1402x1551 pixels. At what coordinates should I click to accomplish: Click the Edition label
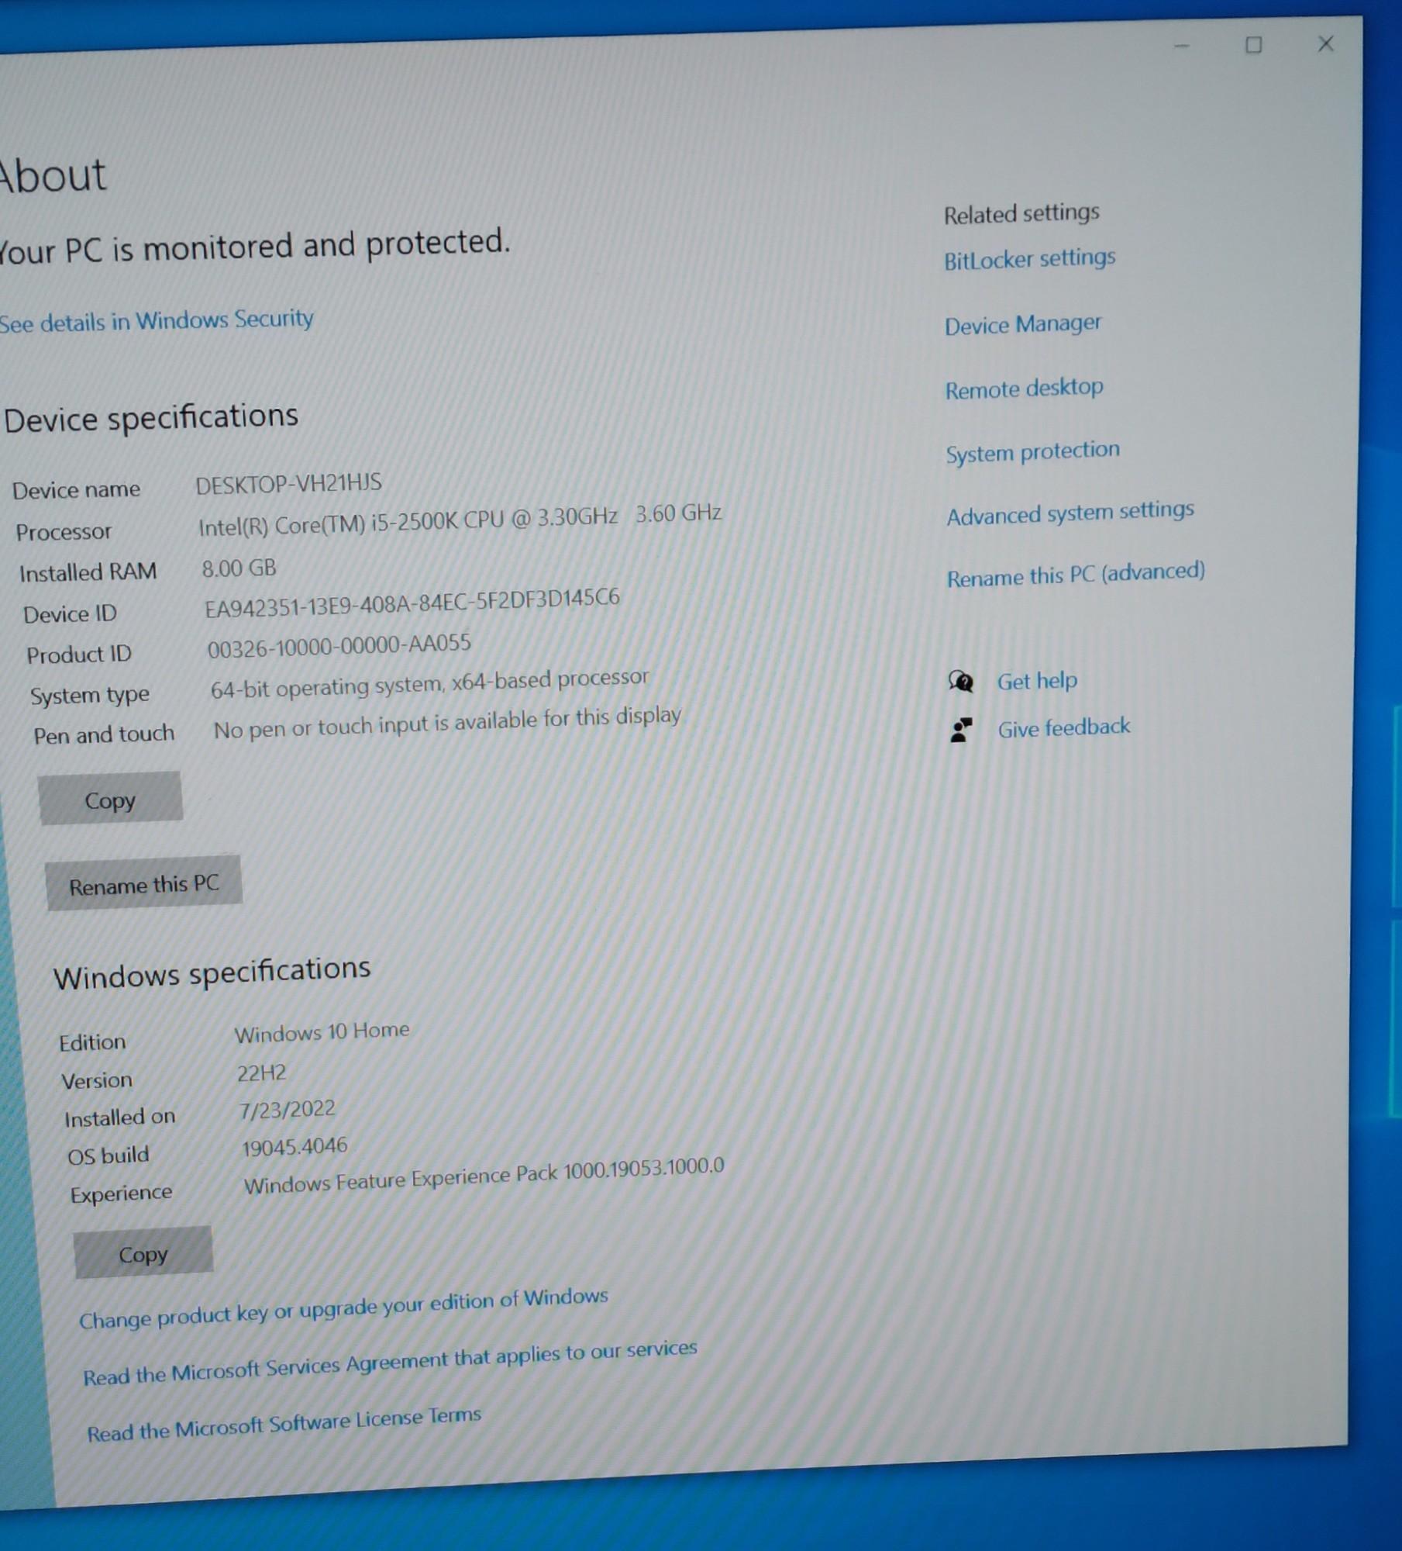(x=92, y=1042)
